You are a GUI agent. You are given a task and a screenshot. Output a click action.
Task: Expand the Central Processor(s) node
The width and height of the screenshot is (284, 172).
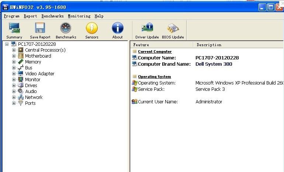(x=14, y=50)
